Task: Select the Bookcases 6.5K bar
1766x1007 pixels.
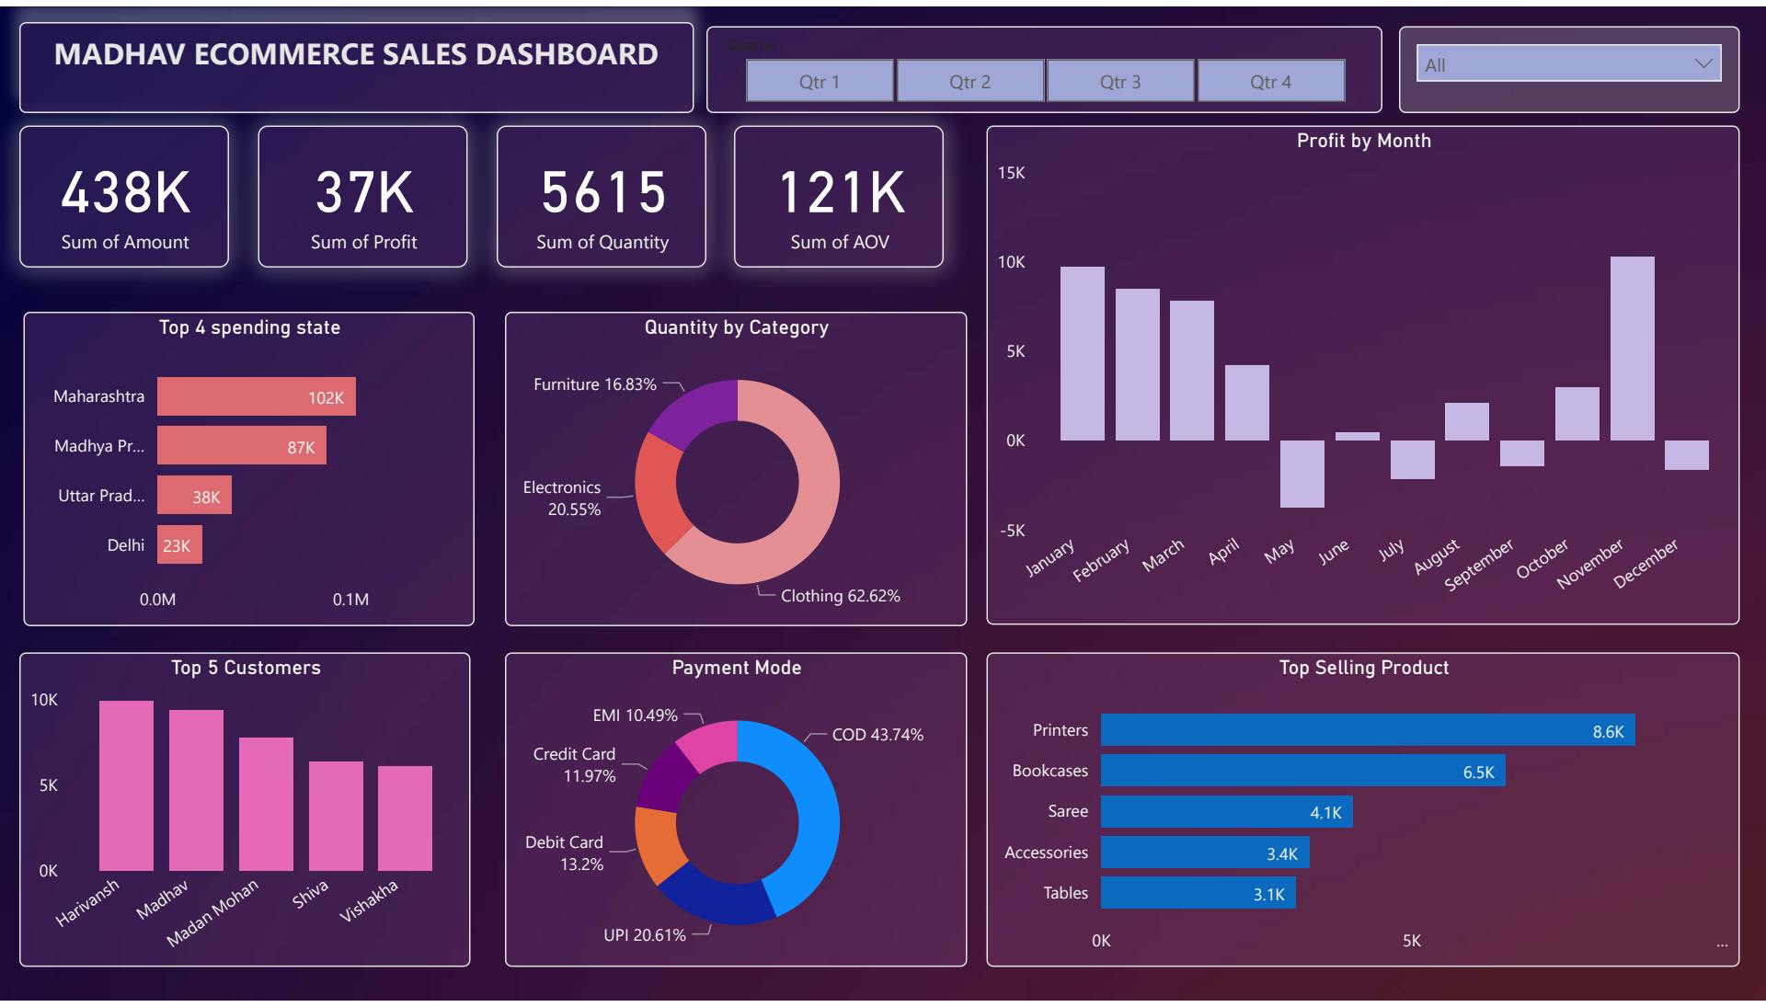Action: 1302,771
